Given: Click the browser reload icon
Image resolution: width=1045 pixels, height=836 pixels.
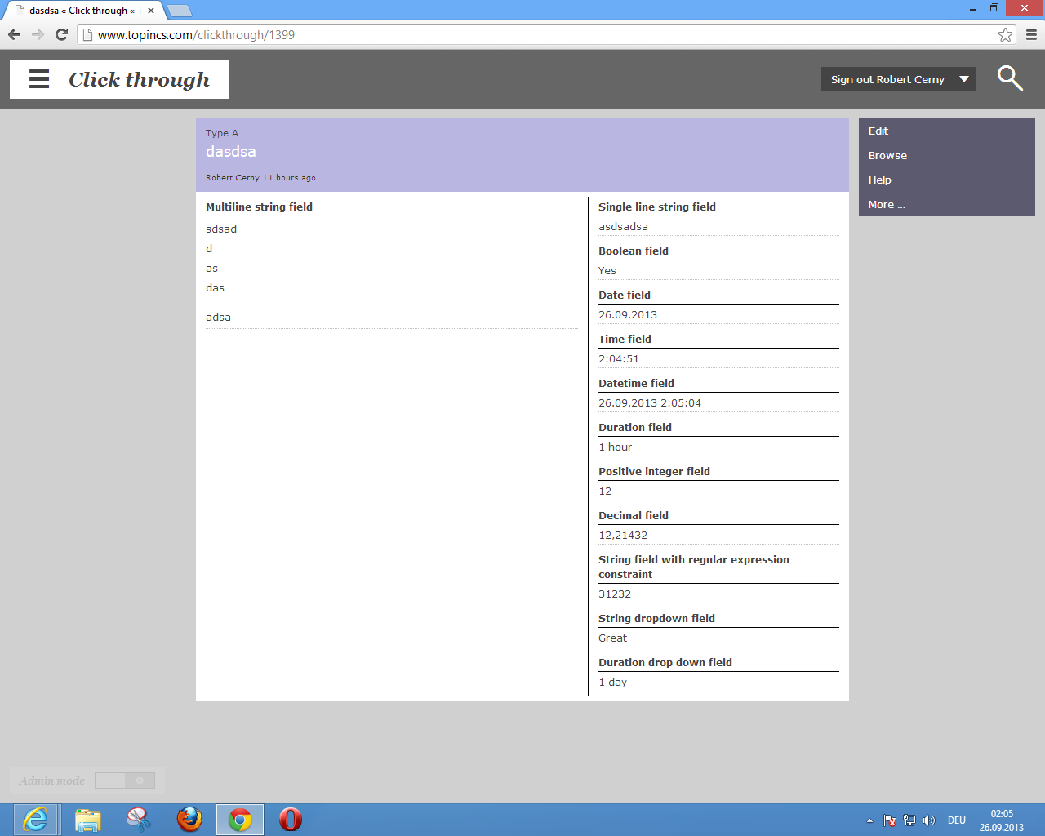Looking at the screenshot, I should tap(61, 34).
